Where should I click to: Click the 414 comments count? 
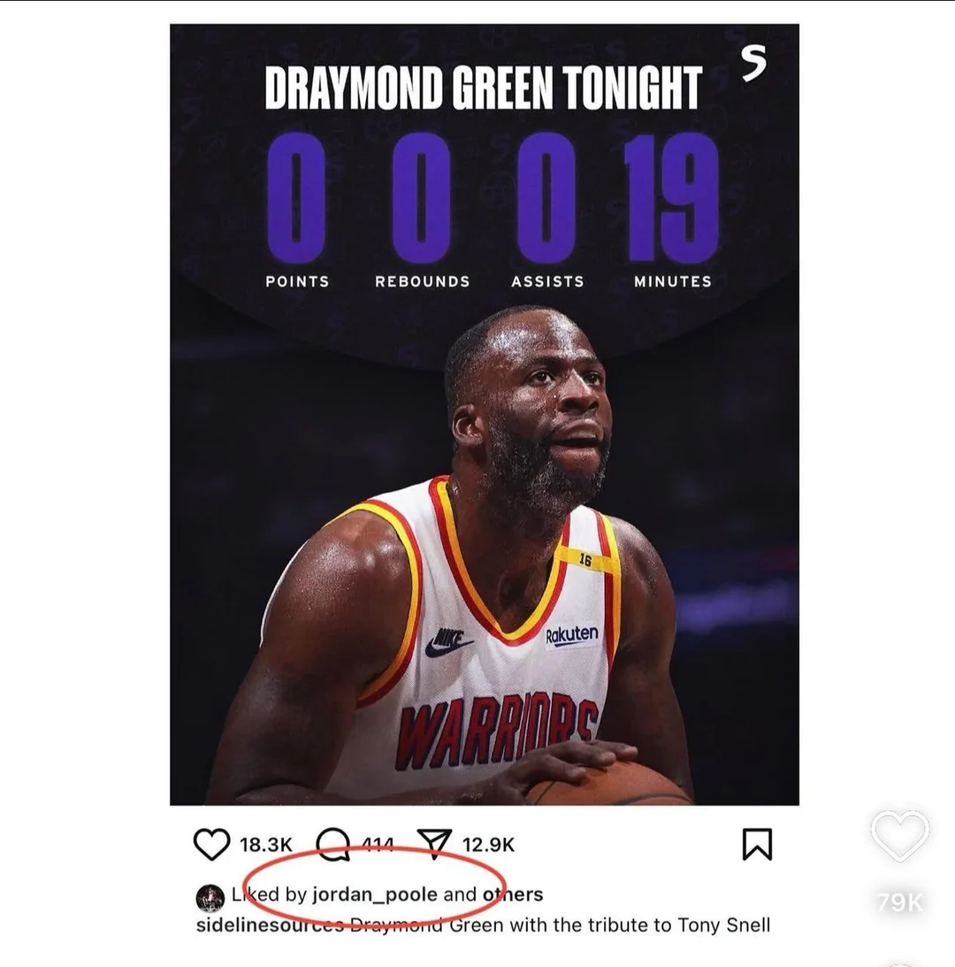click(x=378, y=844)
